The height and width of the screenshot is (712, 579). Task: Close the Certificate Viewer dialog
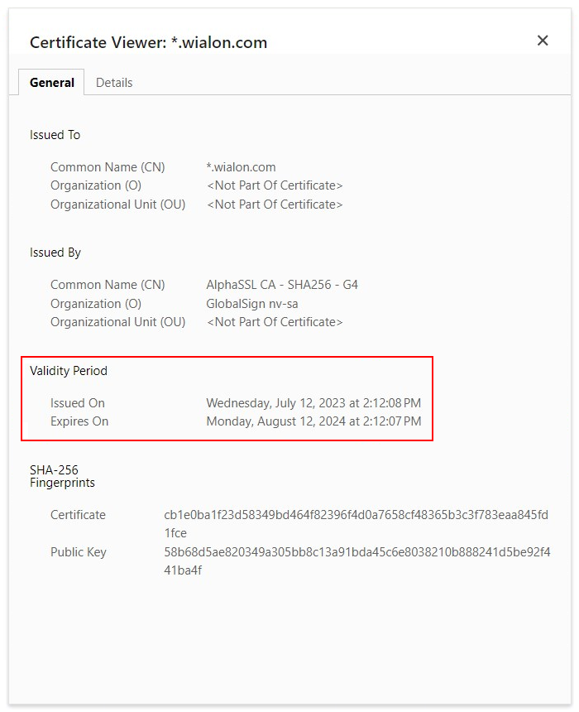pyautogui.click(x=543, y=41)
